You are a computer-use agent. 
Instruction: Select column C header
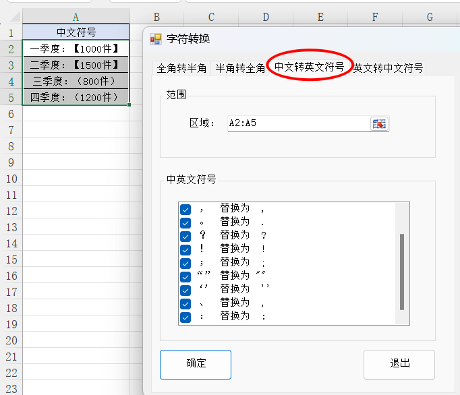(x=211, y=17)
